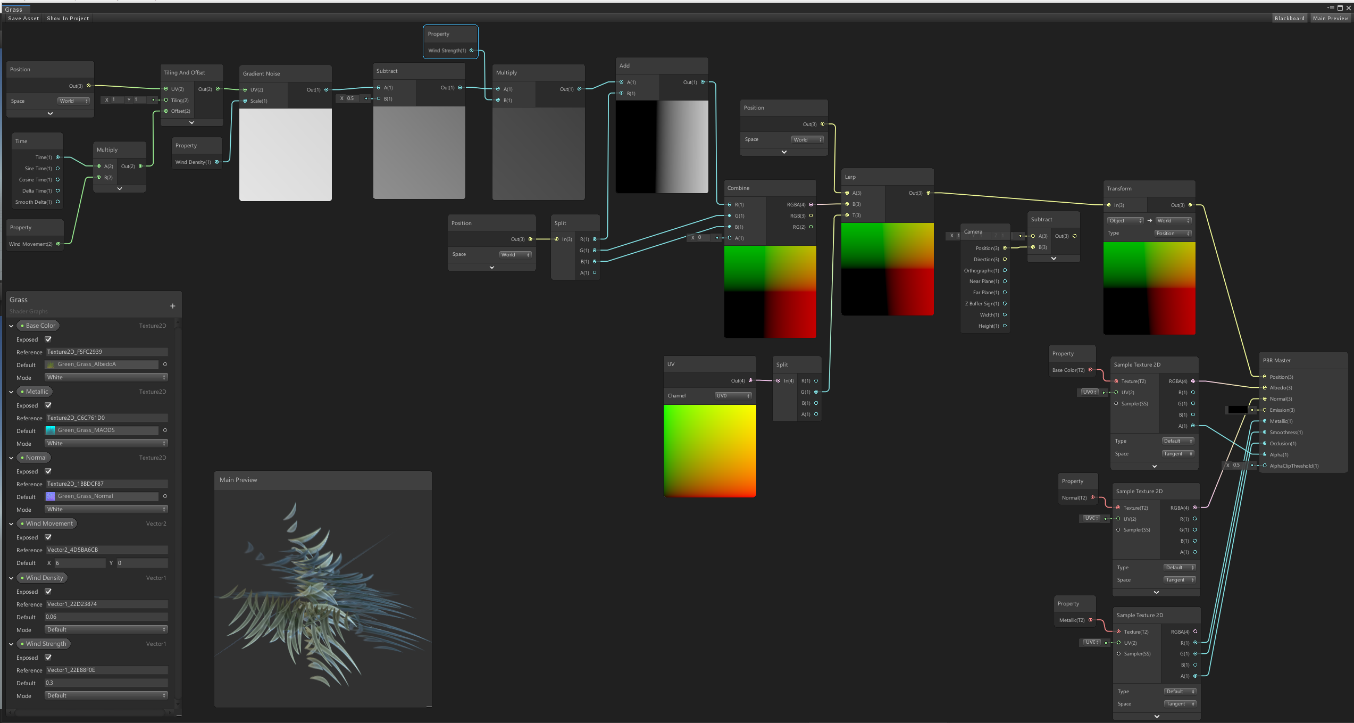Click the black Emission color swatch
The height and width of the screenshot is (723, 1354).
point(1237,410)
